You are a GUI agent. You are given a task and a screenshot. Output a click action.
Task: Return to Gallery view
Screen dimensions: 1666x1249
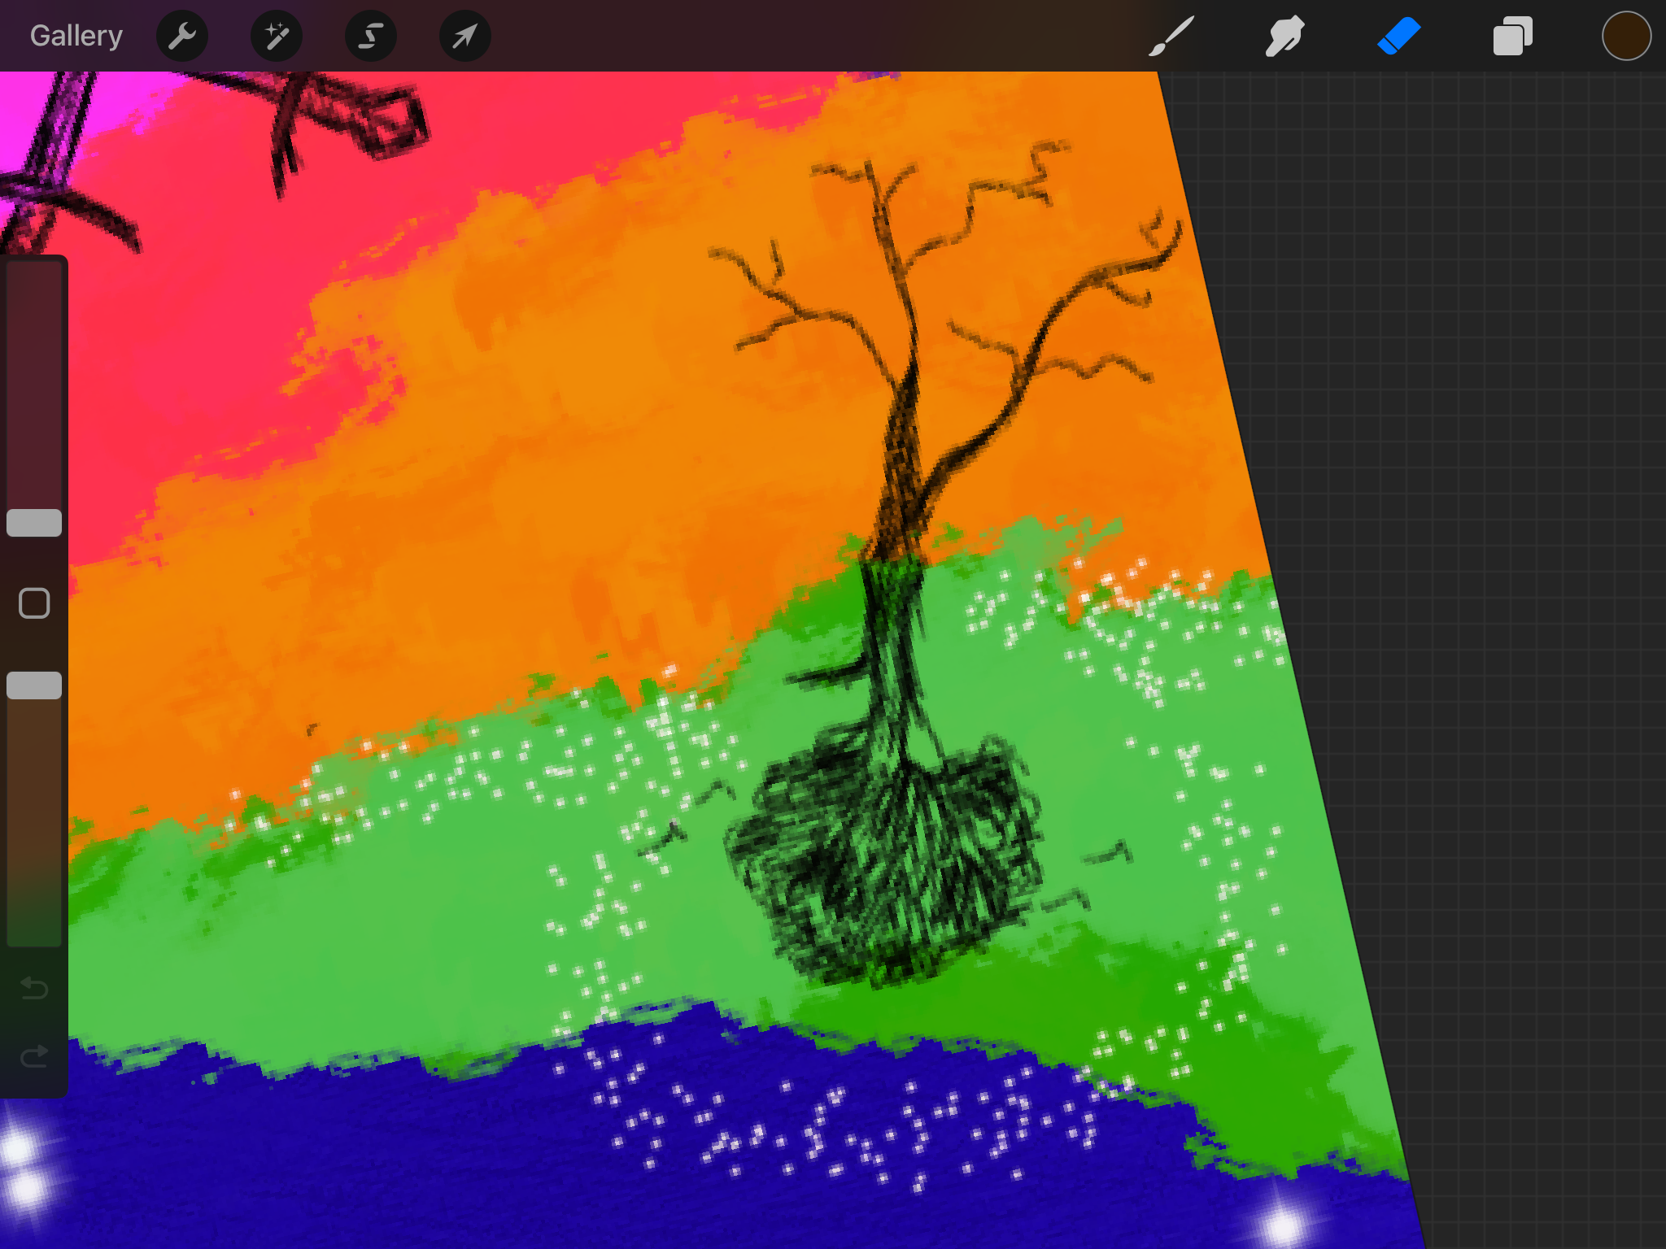click(76, 37)
